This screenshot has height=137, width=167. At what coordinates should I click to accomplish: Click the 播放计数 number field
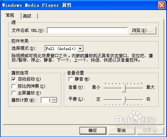pyautogui.click(x=46, y=100)
